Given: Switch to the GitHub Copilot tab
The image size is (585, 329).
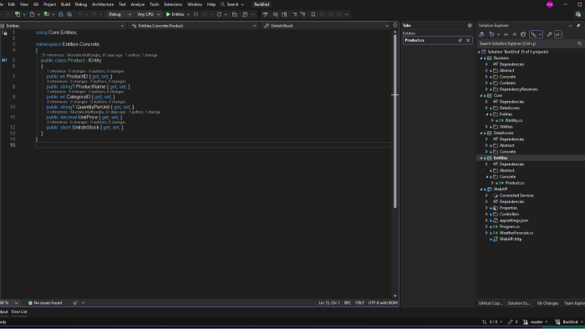Looking at the screenshot, I should 491,303.
